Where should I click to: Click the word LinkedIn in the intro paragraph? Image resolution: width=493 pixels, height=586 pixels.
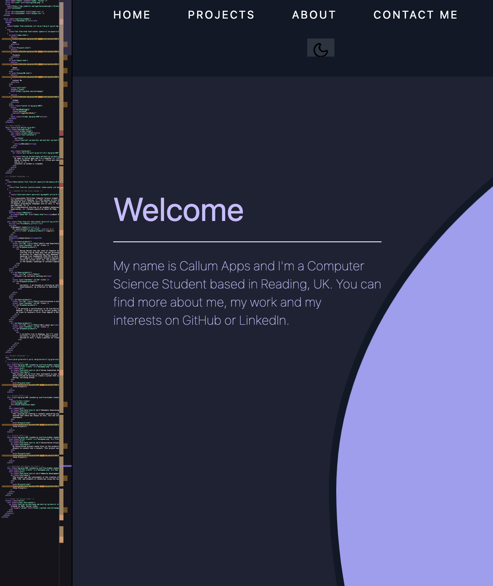(x=263, y=320)
